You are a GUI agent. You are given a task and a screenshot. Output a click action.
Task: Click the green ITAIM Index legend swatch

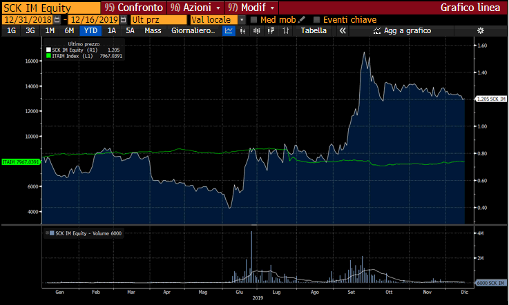(x=49, y=56)
